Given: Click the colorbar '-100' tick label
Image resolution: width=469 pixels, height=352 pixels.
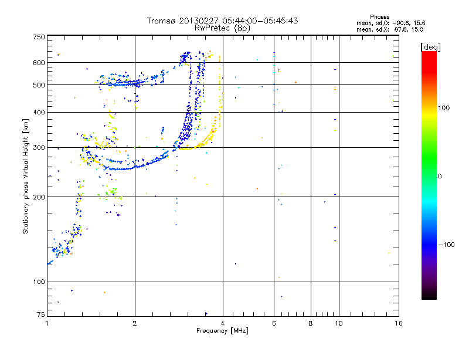Looking at the screenshot, I should pos(447,245).
